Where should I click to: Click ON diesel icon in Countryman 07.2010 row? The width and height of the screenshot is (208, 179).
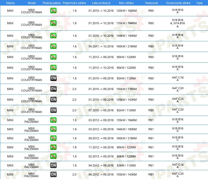[x=53, y=110]
